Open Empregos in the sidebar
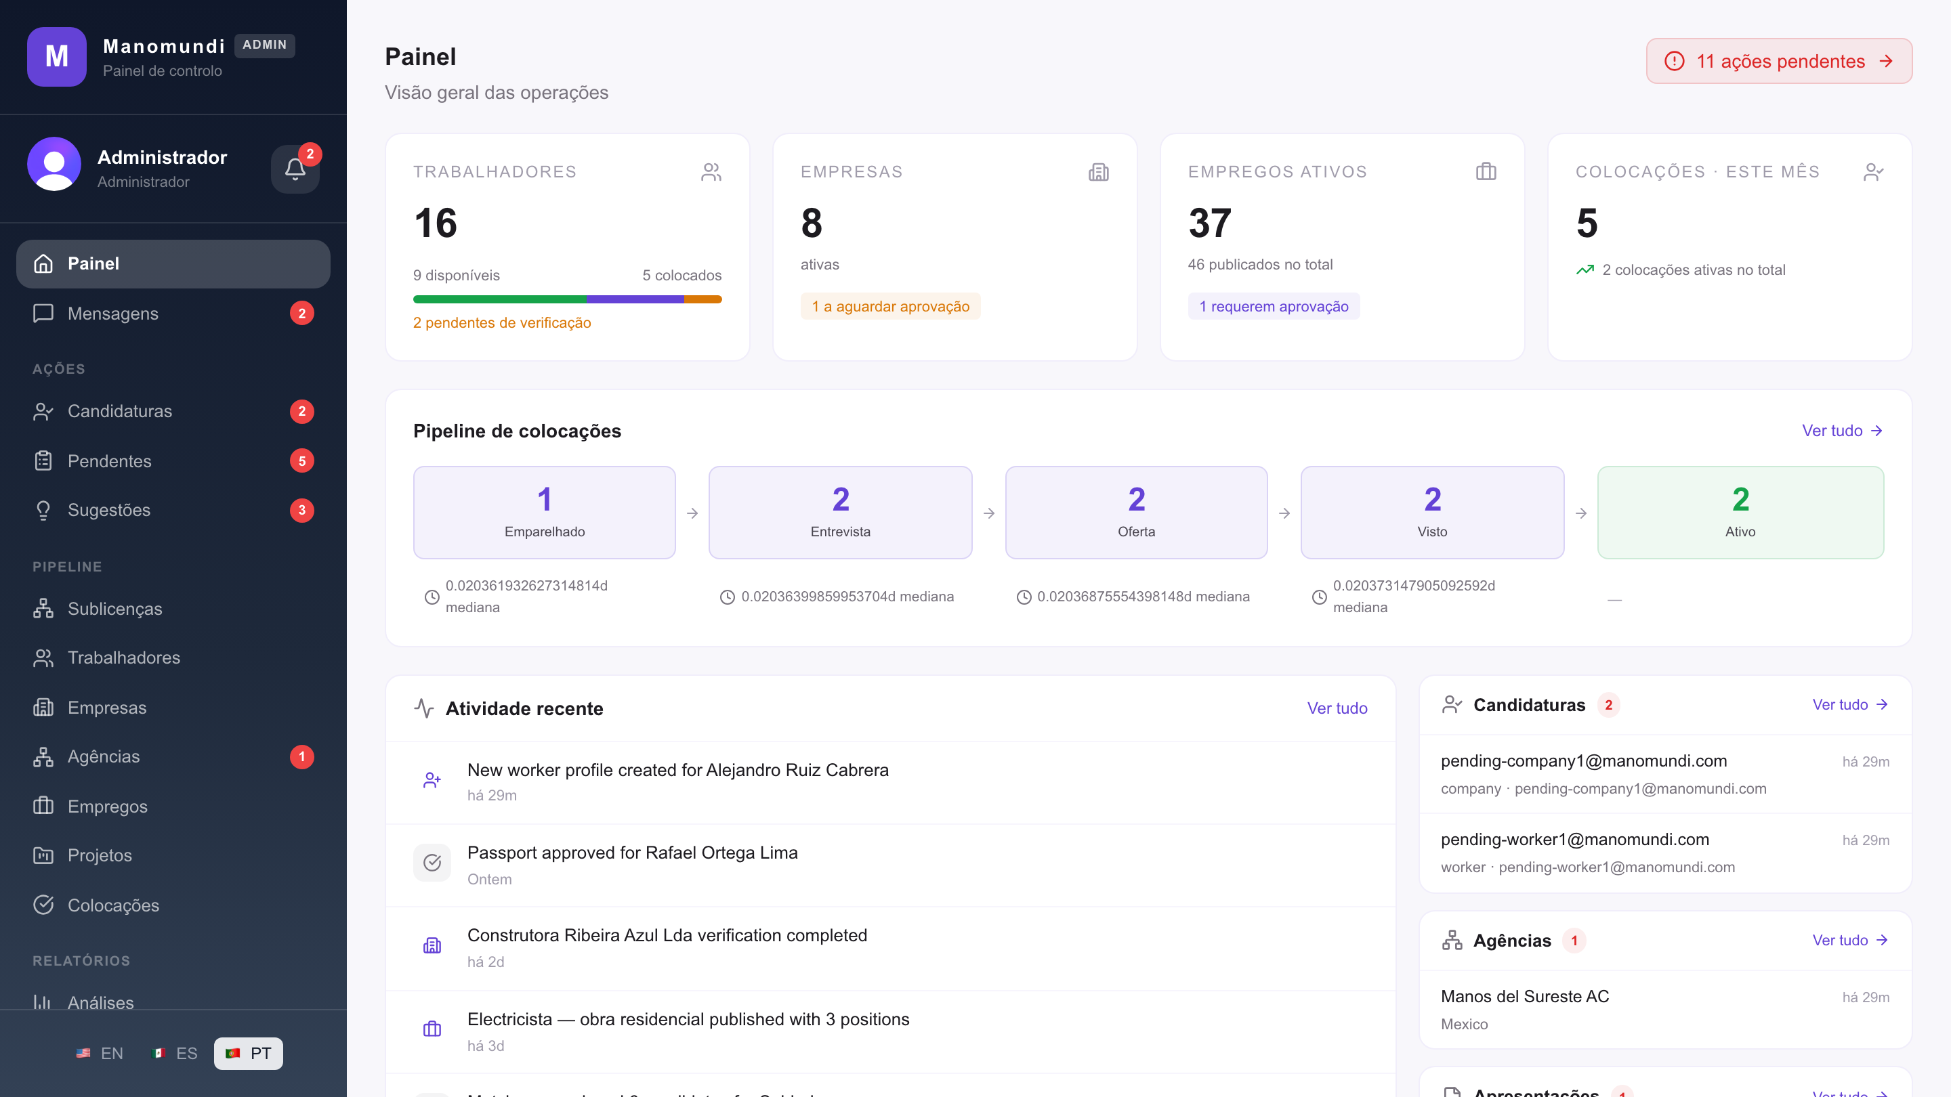This screenshot has width=1951, height=1097. click(x=173, y=806)
